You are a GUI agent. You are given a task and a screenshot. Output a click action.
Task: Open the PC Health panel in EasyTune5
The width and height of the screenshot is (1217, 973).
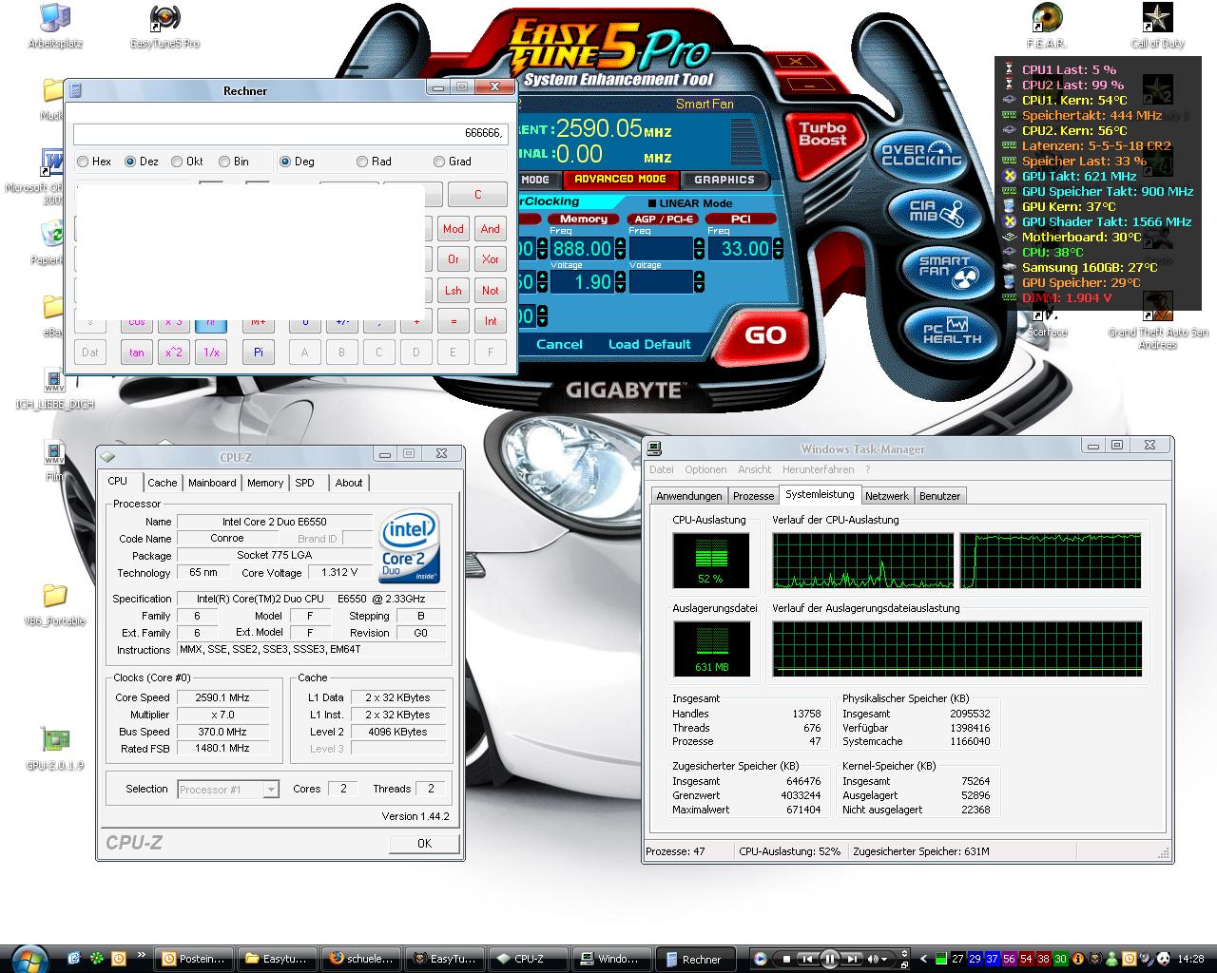tap(952, 331)
